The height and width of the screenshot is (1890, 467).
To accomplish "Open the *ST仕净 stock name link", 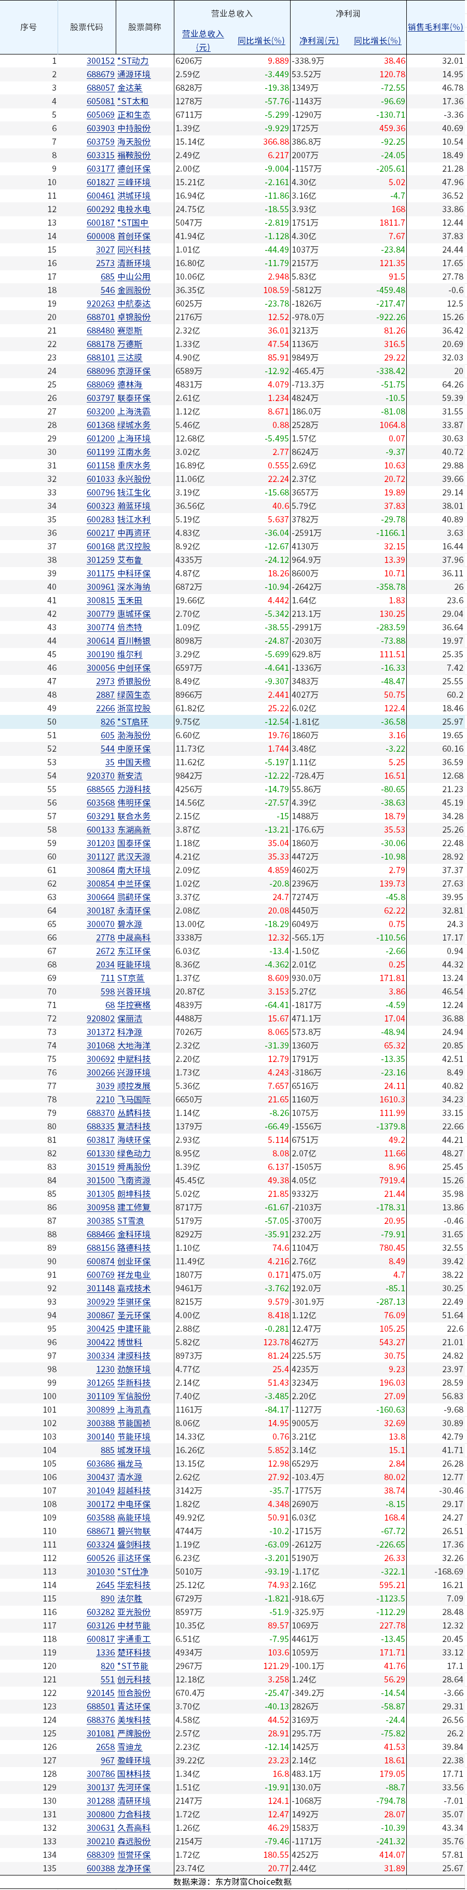I will click(133, 1571).
